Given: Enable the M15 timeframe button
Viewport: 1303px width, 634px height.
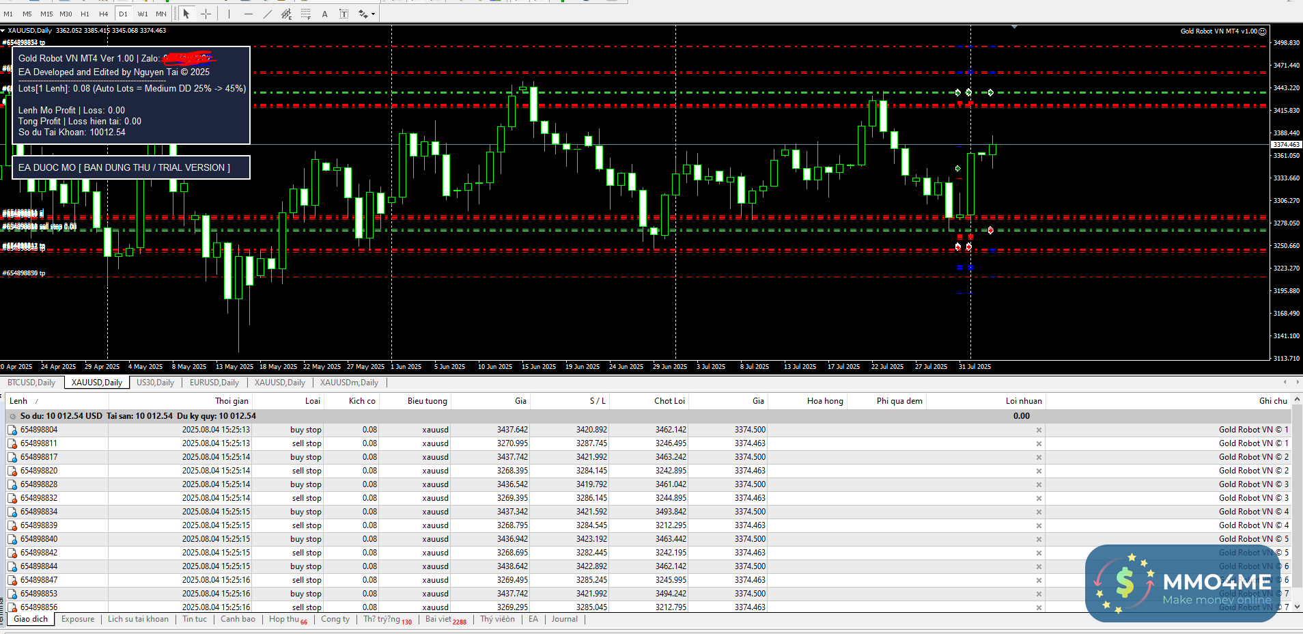Looking at the screenshot, I should 46,14.
